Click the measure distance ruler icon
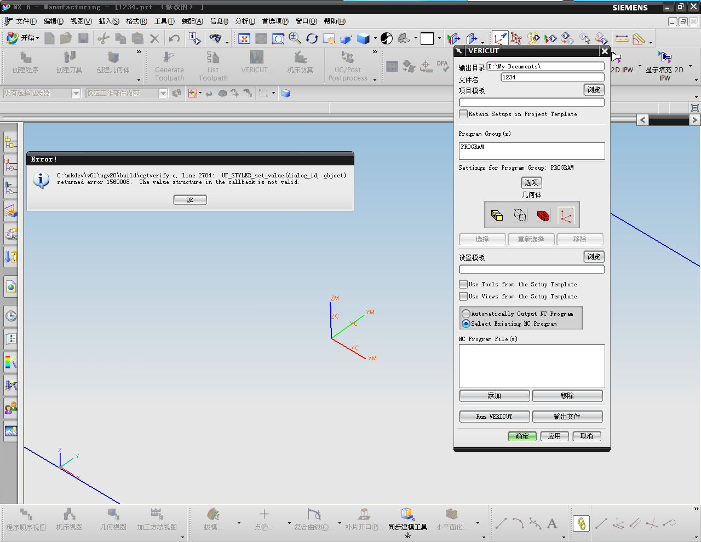701x542 pixels. (622, 38)
